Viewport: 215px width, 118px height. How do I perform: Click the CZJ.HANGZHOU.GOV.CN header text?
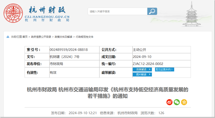(47, 17)
